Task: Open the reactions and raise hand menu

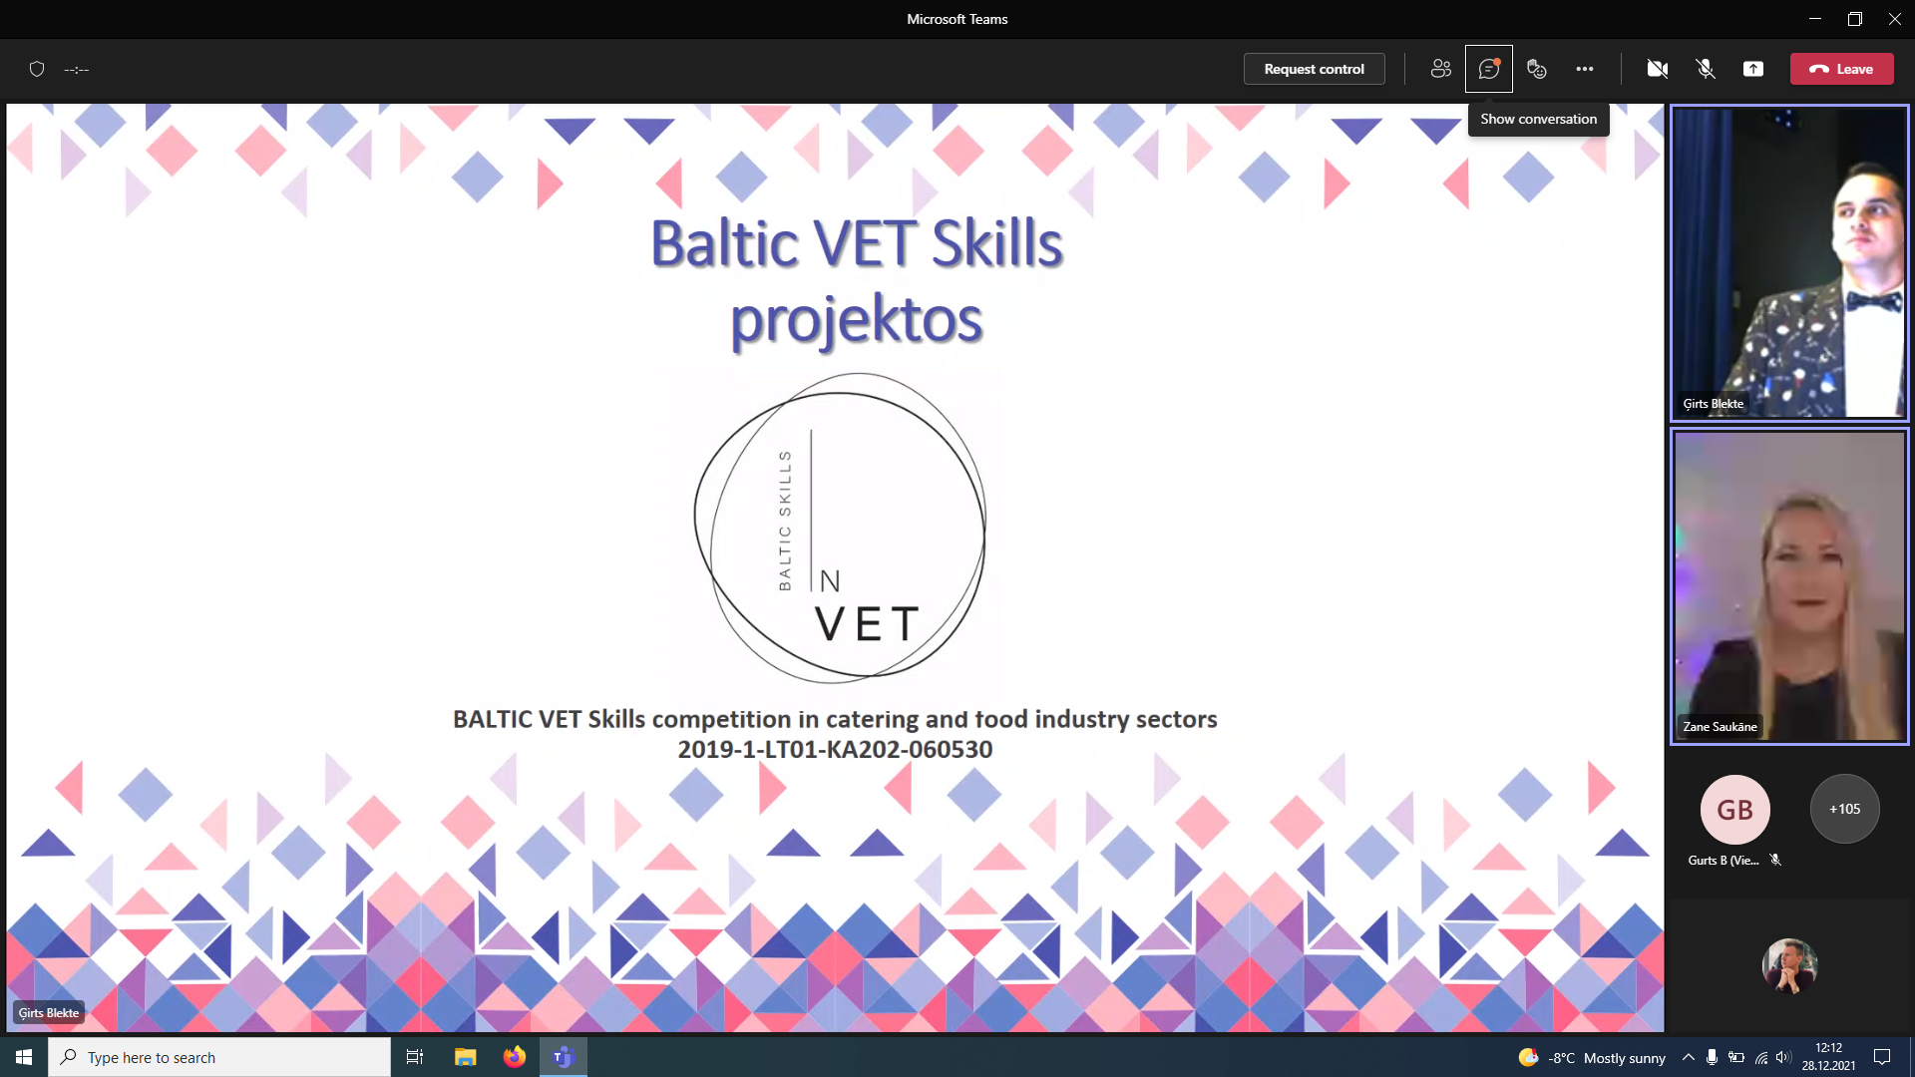Action: pos(1536,69)
